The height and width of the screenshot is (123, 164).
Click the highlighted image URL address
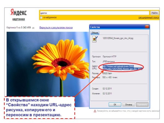[121, 68]
